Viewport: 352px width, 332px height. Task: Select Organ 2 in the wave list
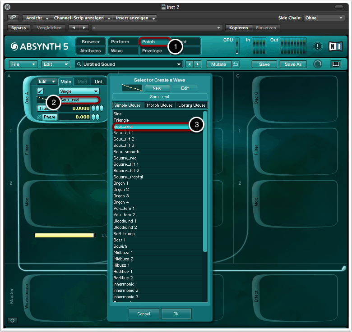tap(121, 190)
